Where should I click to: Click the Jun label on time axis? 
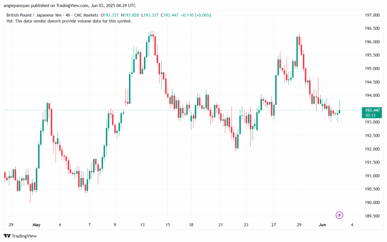click(322, 225)
